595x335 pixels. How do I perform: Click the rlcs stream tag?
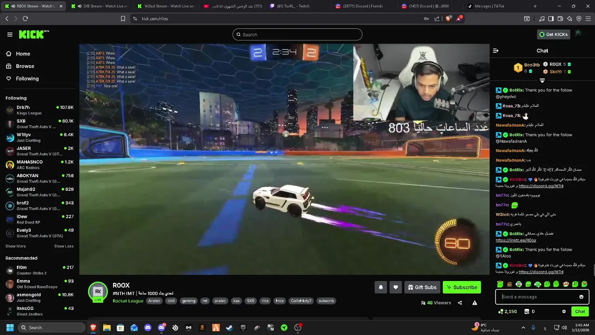tap(265, 301)
